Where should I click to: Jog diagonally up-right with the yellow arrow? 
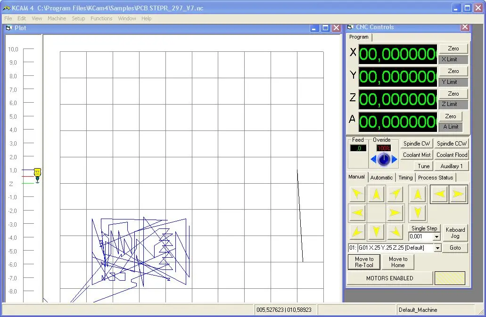[x=395, y=194]
